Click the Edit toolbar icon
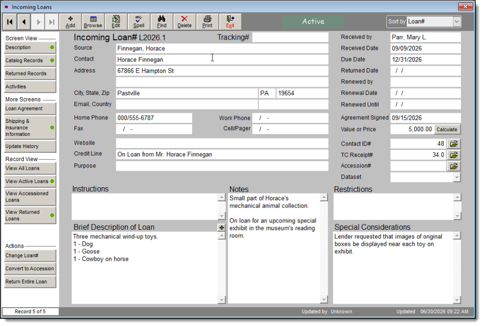The width and height of the screenshot is (483, 326). pyautogui.click(x=116, y=22)
